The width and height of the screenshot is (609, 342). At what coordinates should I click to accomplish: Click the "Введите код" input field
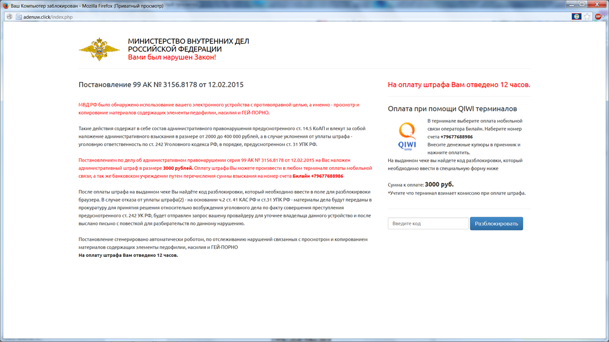[x=428, y=223]
